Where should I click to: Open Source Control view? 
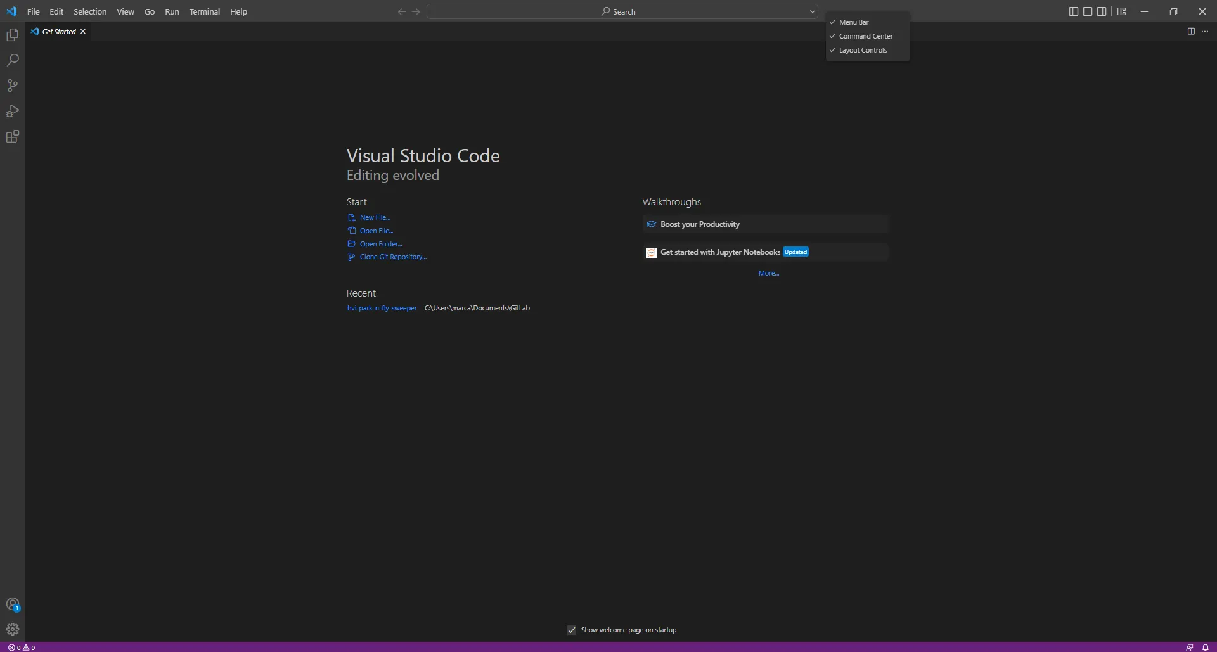coord(13,86)
